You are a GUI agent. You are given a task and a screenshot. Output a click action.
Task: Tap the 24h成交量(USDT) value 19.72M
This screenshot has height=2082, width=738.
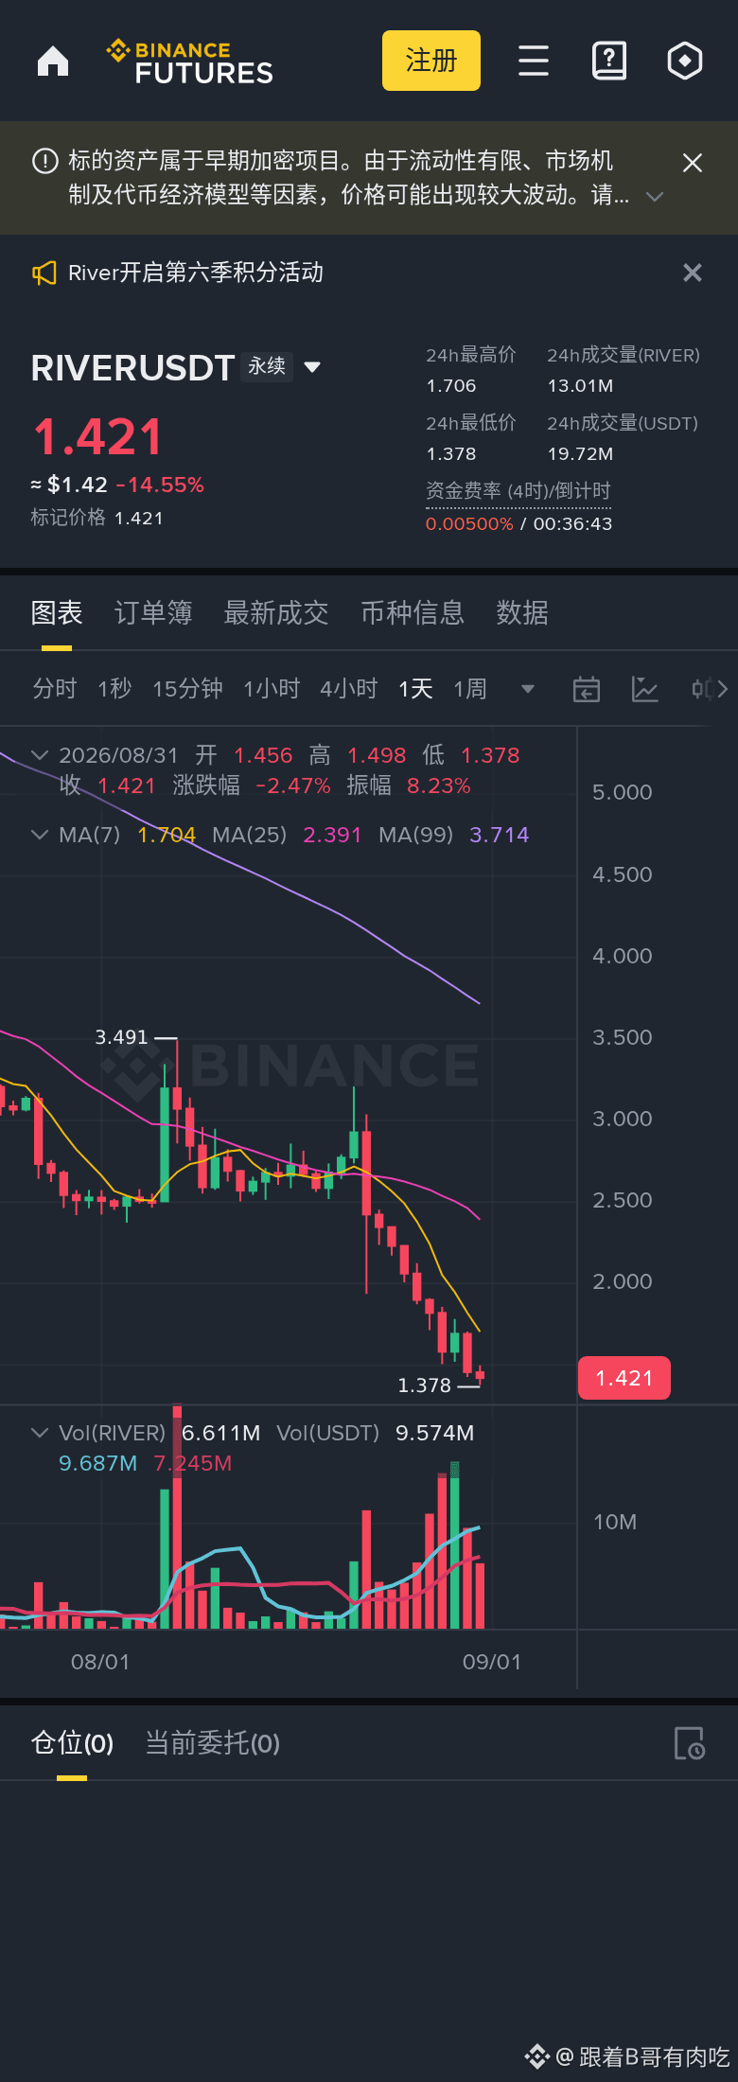pyautogui.click(x=580, y=454)
